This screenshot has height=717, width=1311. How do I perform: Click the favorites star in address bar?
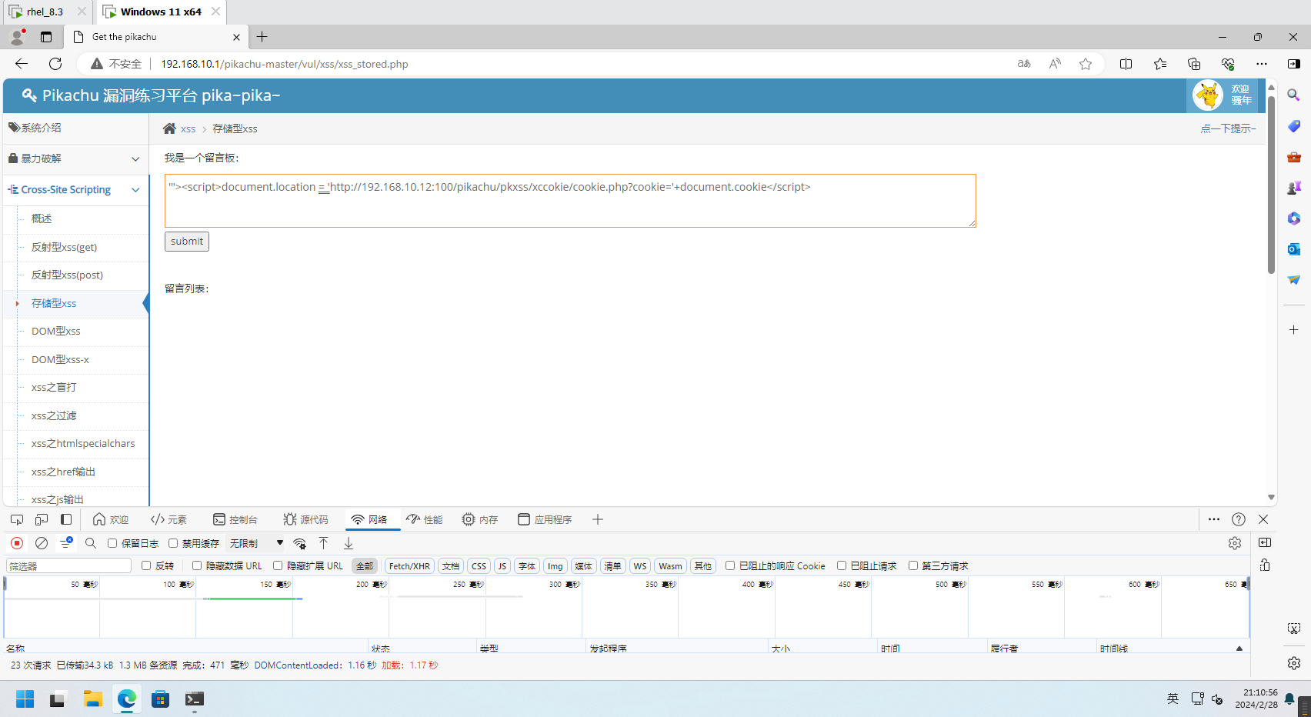tap(1086, 64)
